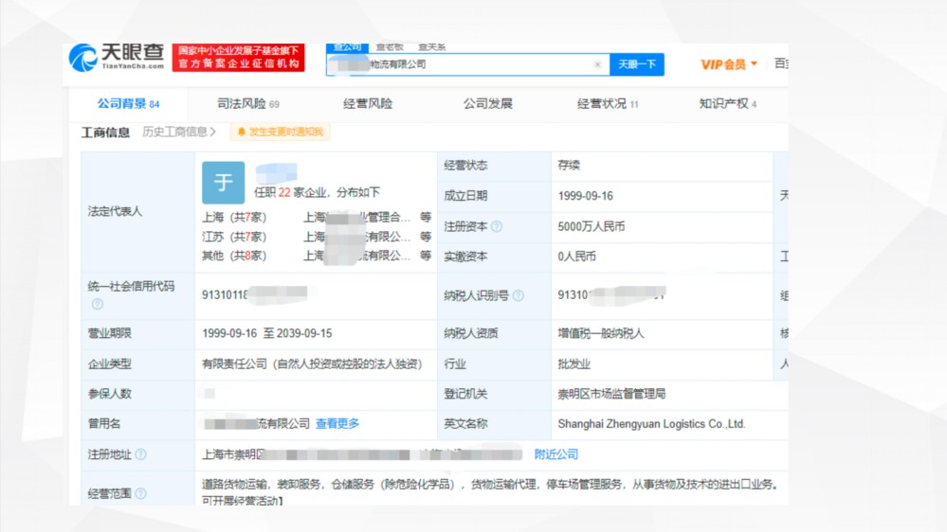The image size is (947, 532).
Task: Click the red official credit agency banner
Action: coord(239,58)
